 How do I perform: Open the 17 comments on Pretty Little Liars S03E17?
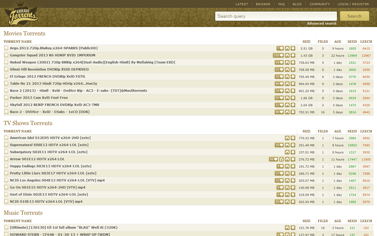click(x=279, y=173)
